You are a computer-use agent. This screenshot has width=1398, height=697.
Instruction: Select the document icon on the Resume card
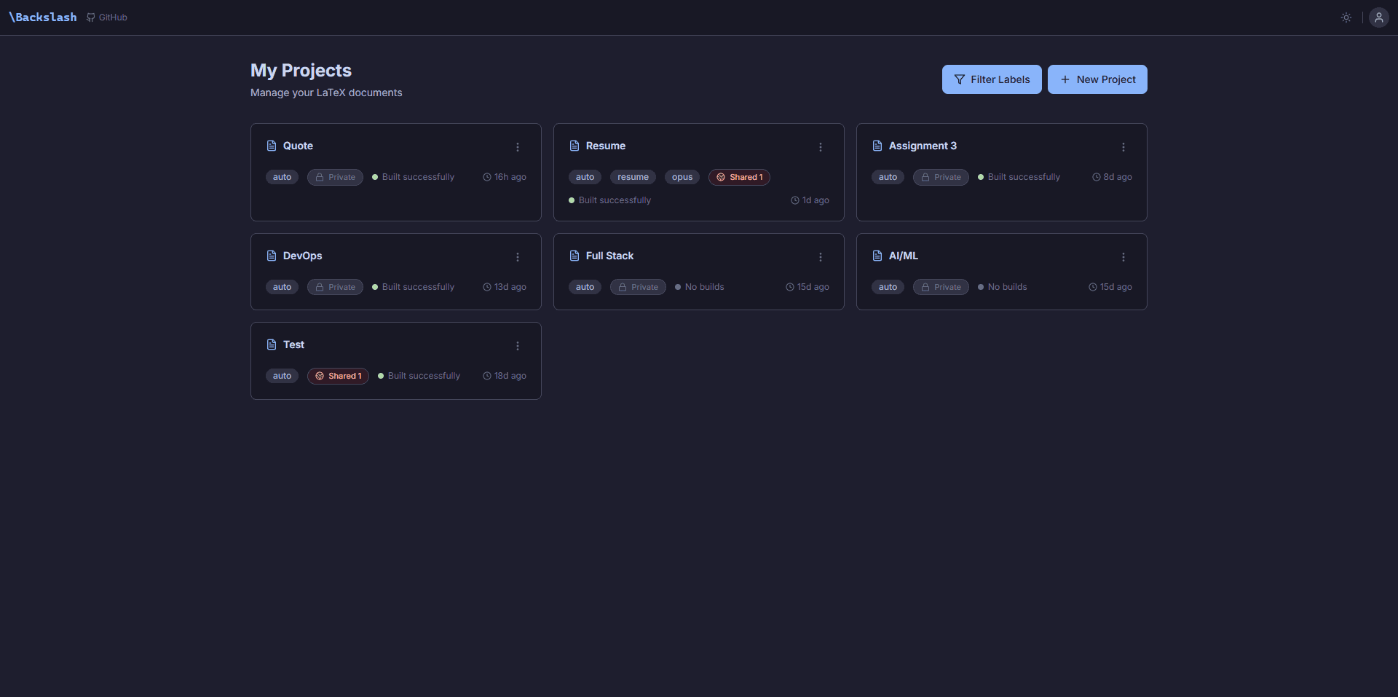tap(574, 146)
